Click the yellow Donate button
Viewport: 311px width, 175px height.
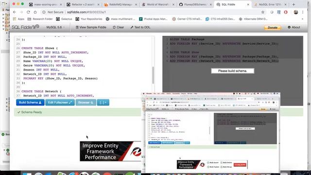tap(273, 27)
